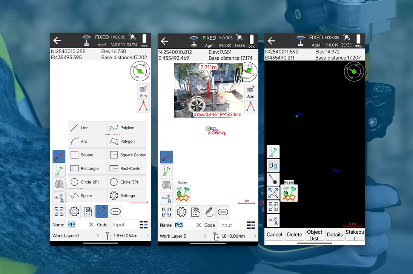The height and width of the screenshot is (274, 413).
Task: Select the Spline drawing tool
Action: 88,195
